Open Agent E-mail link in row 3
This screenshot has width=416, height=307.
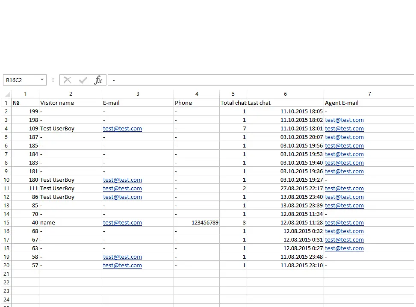[344, 120]
